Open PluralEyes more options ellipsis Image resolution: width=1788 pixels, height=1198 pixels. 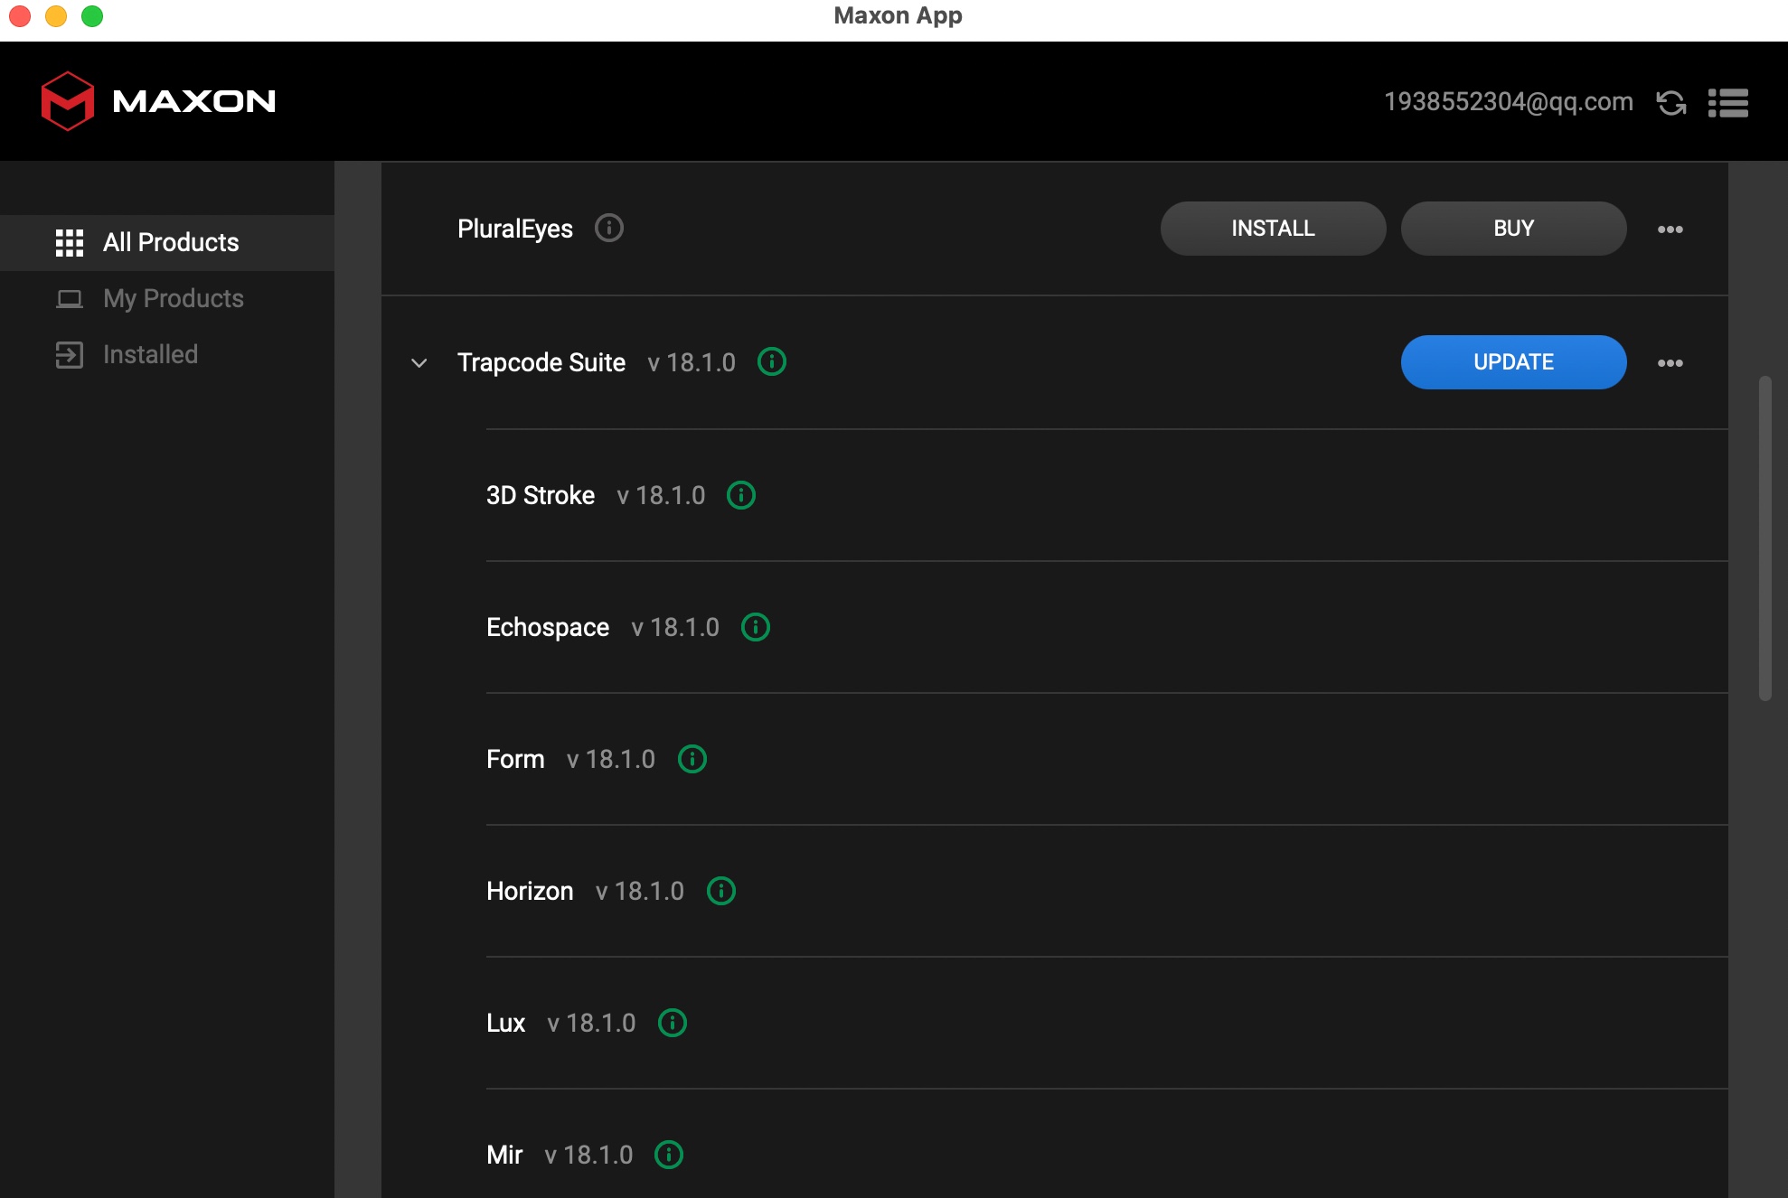point(1670,229)
